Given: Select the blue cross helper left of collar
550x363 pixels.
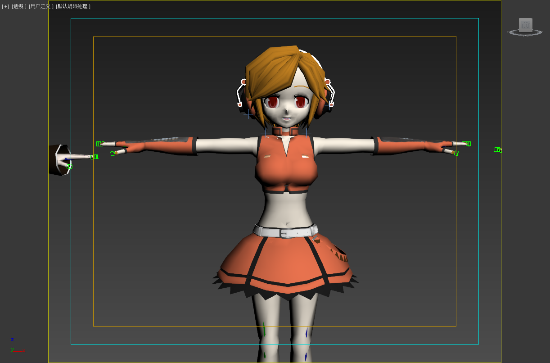Looking at the screenshot, I should (x=265, y=133).
